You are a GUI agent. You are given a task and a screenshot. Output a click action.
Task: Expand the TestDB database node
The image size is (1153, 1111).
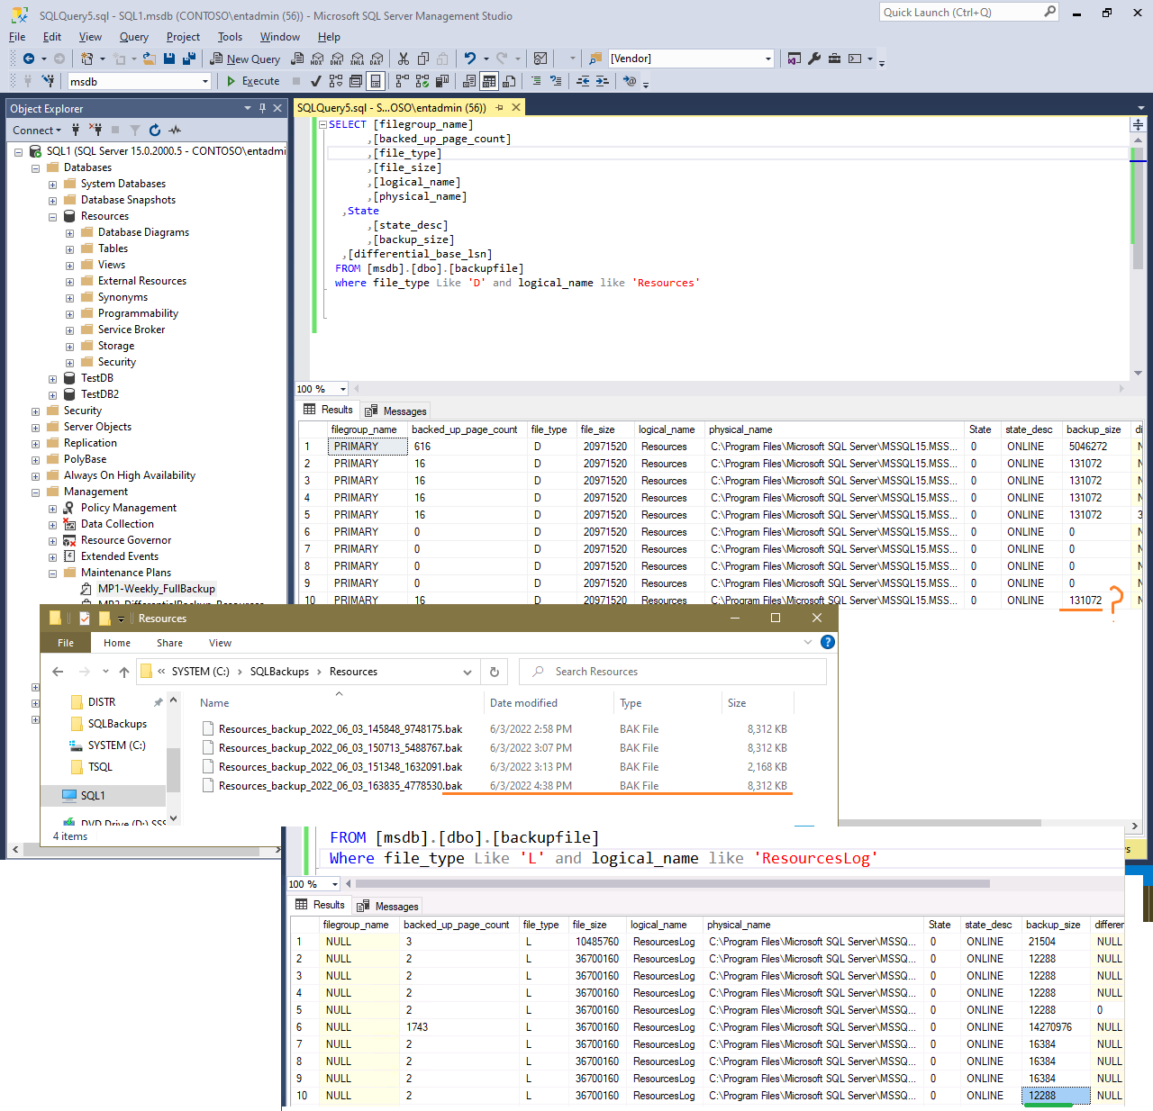(x=52, y=379)
